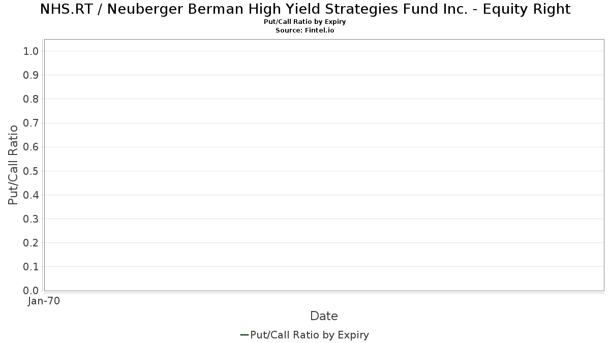Click the 0.0 y-axis tick label
The image size is (610, 343).
point(31,291)
